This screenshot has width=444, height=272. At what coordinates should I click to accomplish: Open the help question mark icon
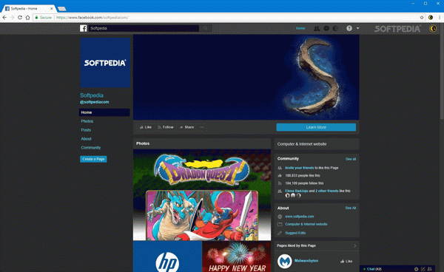click(x=349, y=28)
